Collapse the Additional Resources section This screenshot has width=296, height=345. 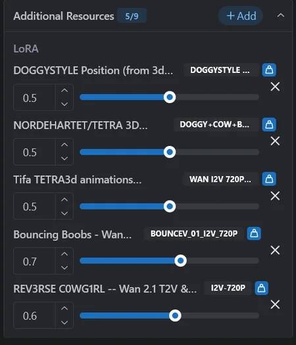pyautogui.click(x=281, y=16)
